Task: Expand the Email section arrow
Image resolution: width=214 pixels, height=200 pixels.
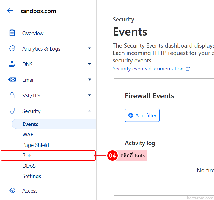Action: (89, 80)
